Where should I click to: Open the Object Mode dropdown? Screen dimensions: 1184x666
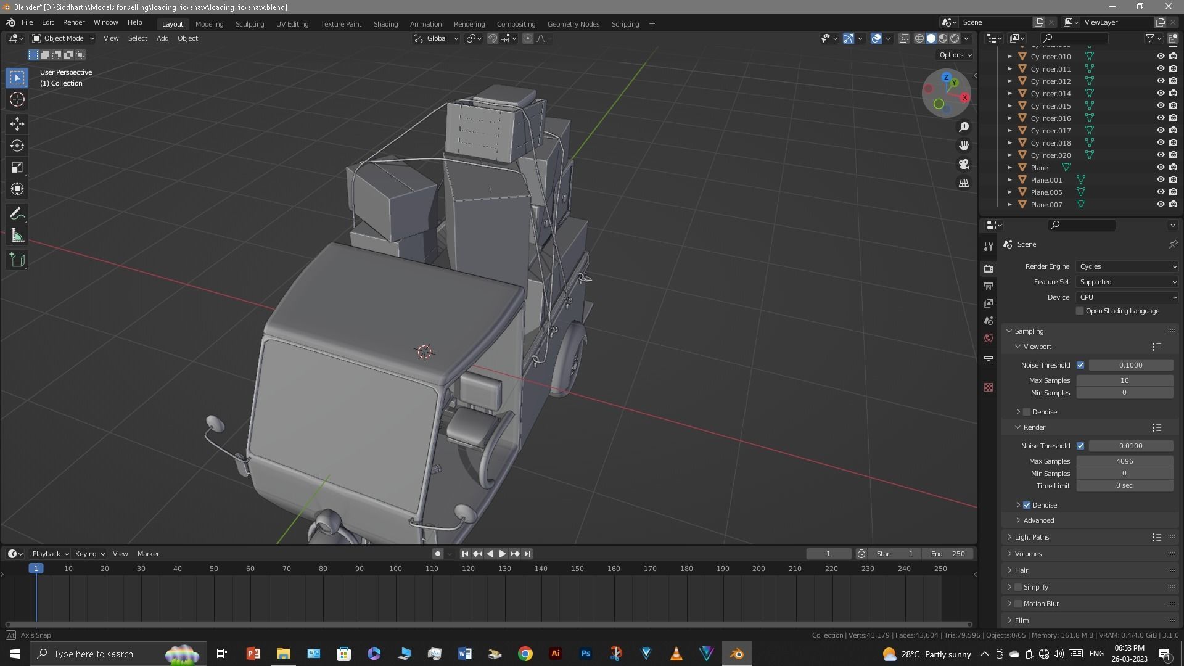coord(63,38)
